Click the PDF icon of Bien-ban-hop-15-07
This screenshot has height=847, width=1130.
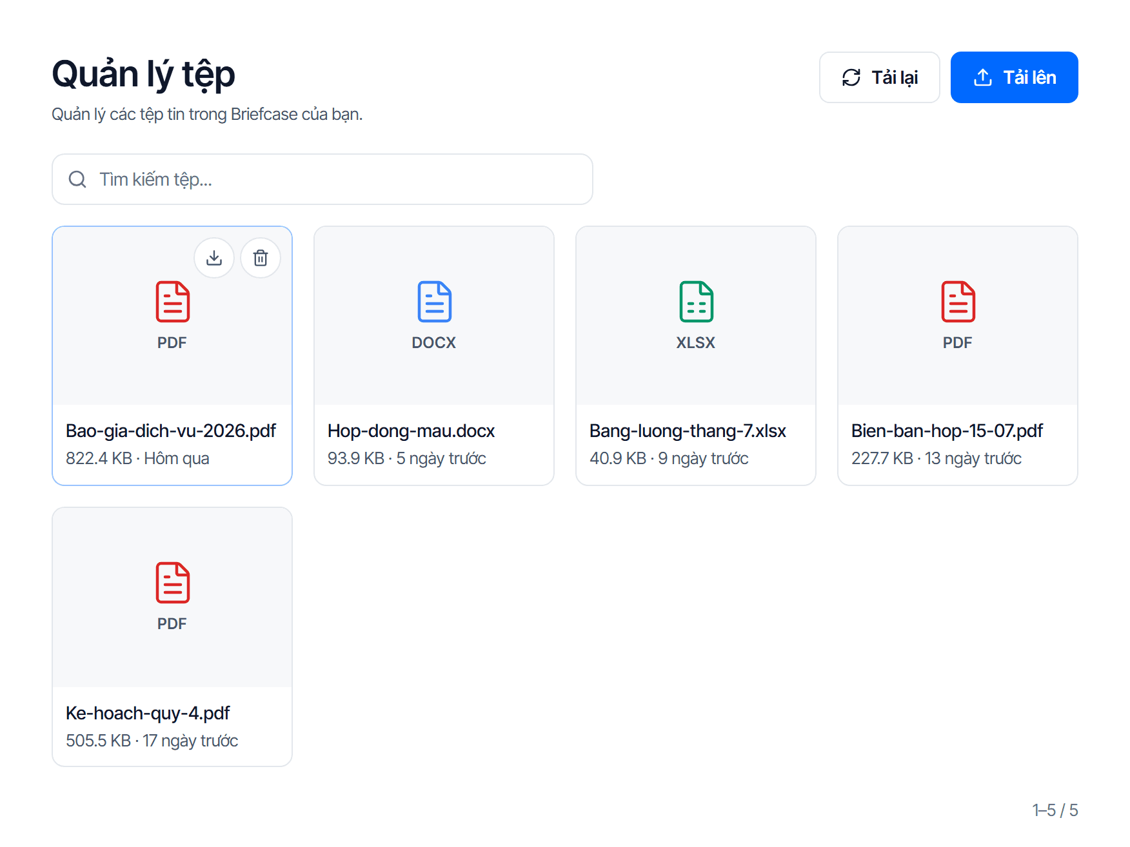(x=958, y=301)
